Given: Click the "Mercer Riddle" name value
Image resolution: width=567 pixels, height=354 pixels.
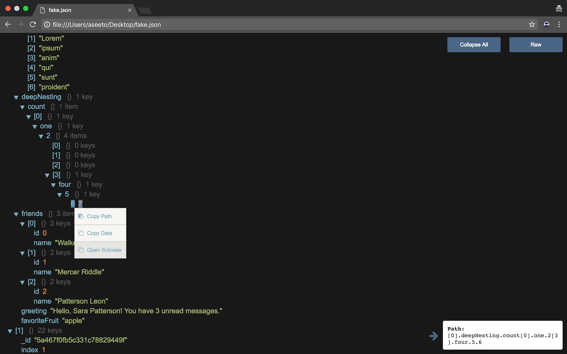Looking at the screenshot, I should [79, 272].
